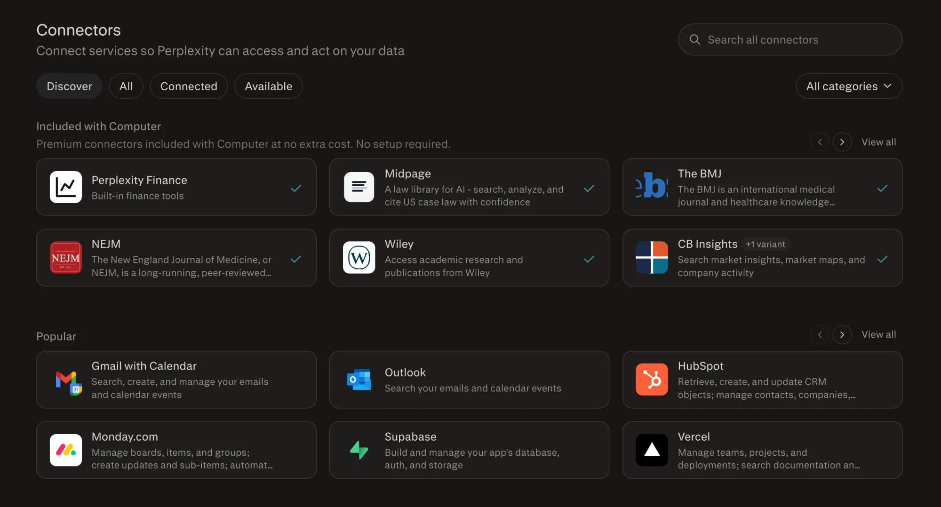941x507 pixels.
Task: Expand the All categories dropdown
Action: click(x=849, y=86)
